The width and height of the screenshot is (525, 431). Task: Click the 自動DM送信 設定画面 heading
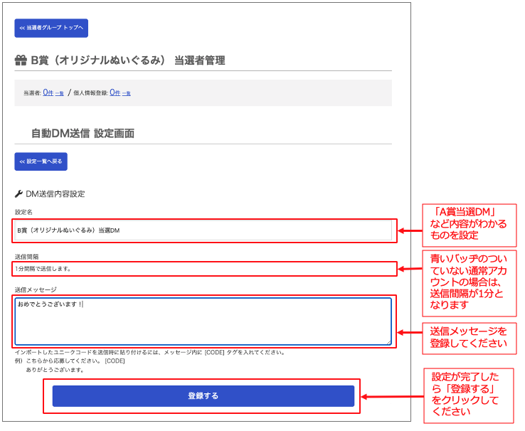click(83, 133)
